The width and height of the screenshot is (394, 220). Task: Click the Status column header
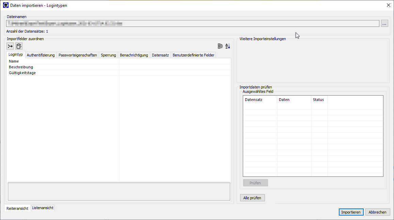[319, 100]
